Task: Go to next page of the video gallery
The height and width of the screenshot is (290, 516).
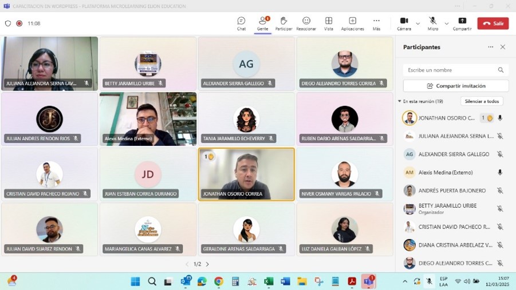Action: [207, 264]
